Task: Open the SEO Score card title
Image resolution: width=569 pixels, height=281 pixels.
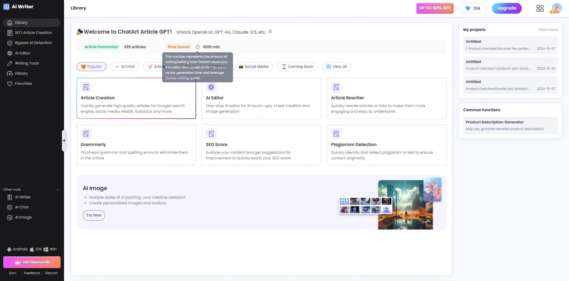Action: [216, 145]
